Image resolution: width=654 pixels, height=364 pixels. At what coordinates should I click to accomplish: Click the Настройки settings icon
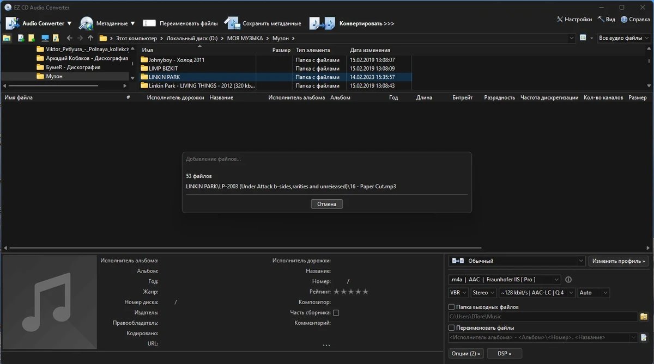560,20
